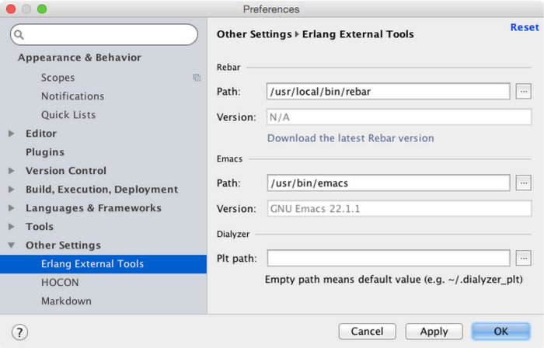Reset the Erlang External Tools settings
This screenshot has width=544, height=348.
pyautogui.click(x=524, y=27)
